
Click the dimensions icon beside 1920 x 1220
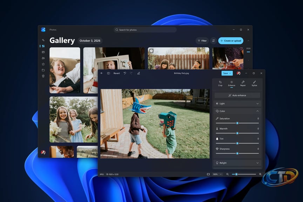(x=107, y=174)
